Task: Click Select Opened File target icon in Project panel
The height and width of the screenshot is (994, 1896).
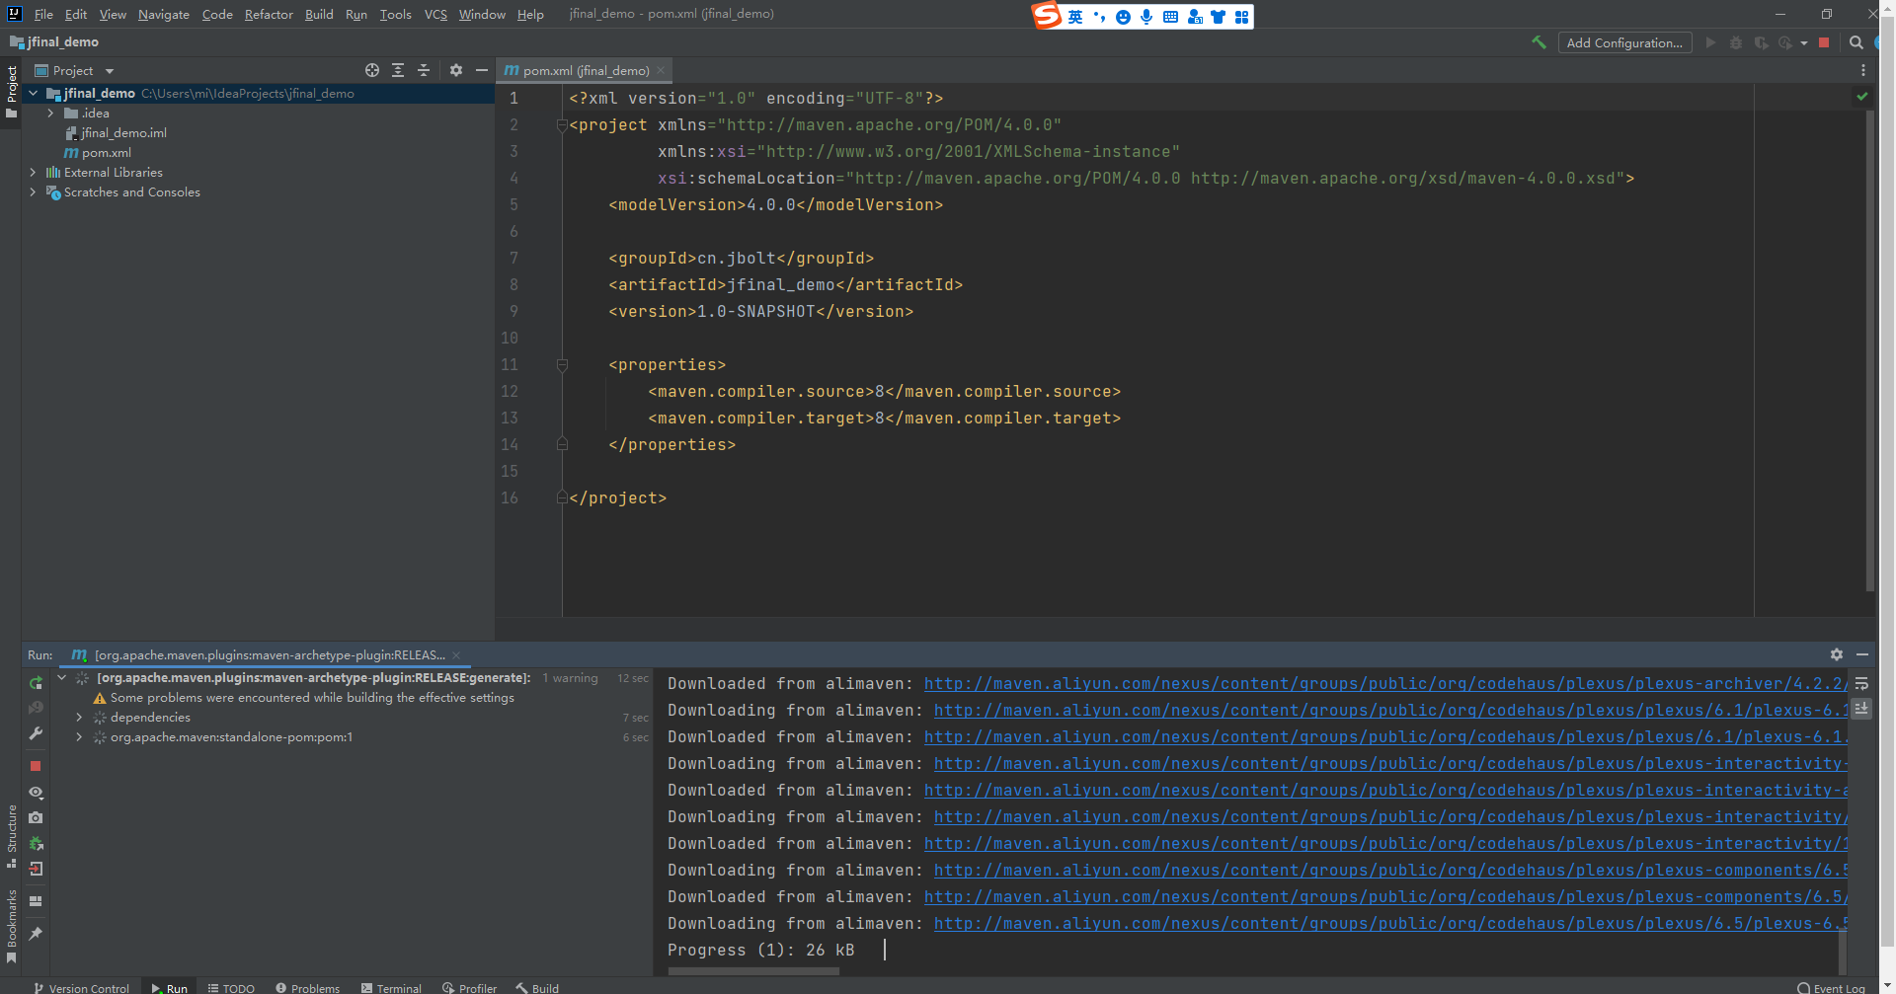Action: pos(371,70)
